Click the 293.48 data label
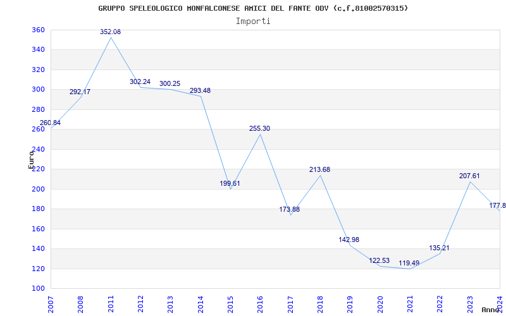 point(200,90)
